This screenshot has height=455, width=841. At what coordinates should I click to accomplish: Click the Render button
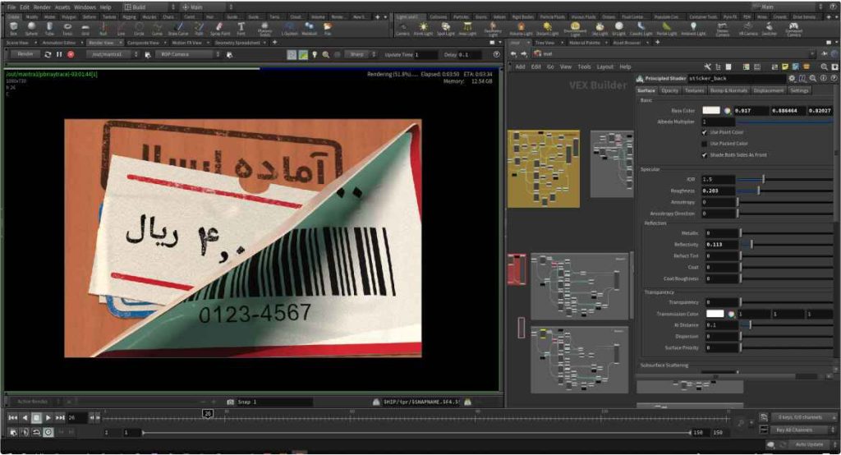(25, 54)
